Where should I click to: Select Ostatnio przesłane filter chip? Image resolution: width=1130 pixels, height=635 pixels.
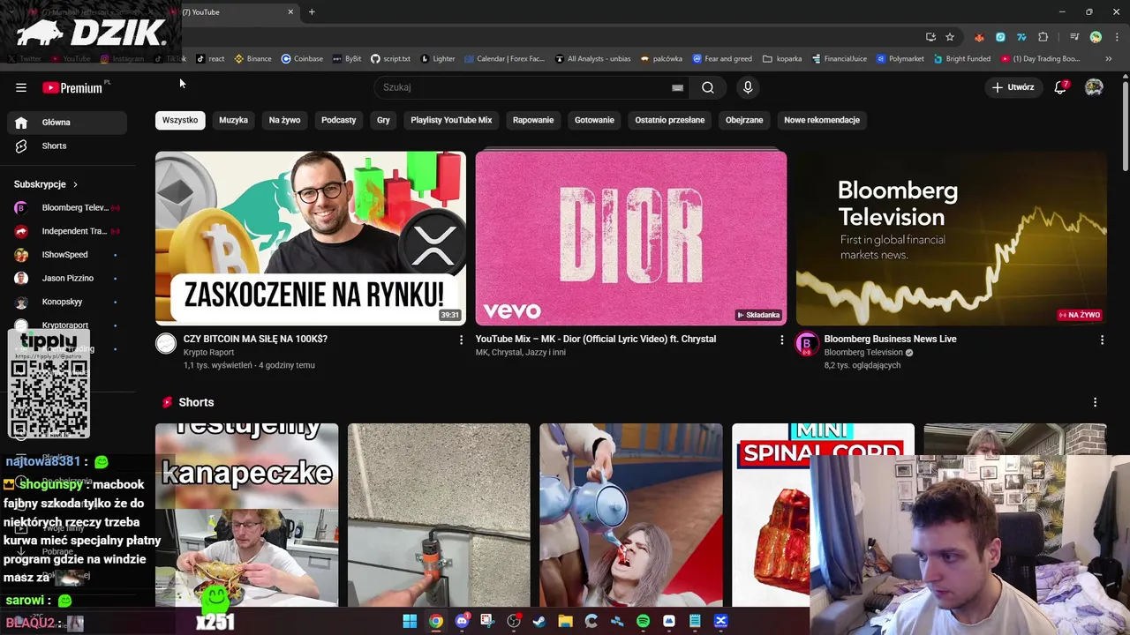[x=670, y=120]
